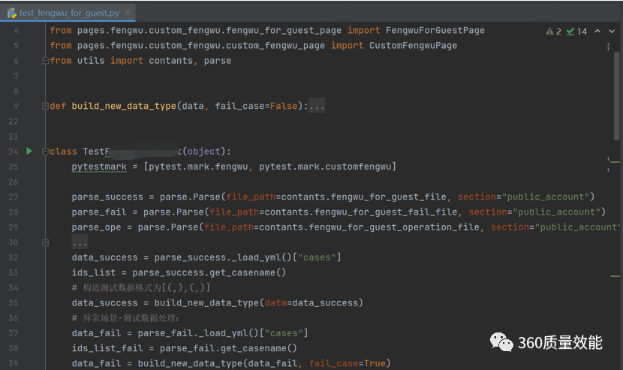Image resolution: width=623 pixels, height=370 pixels.
Task: Click fail_case=True argument on line 39
Action: point(348,363)
